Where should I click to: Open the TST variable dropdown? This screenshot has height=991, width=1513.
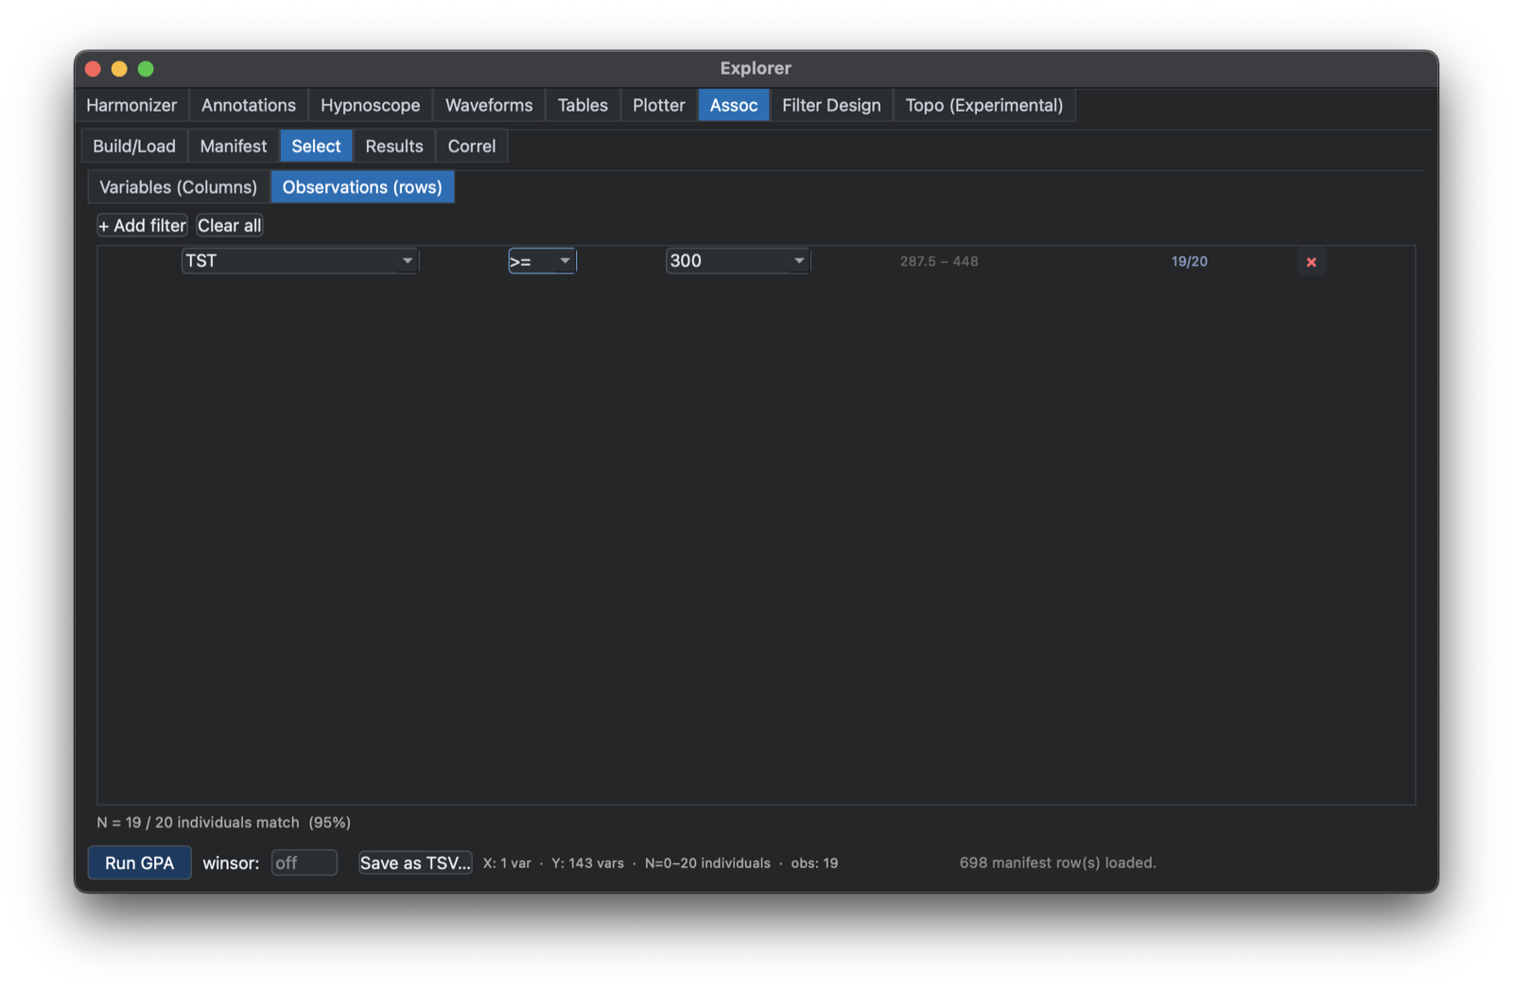(300, 261)
